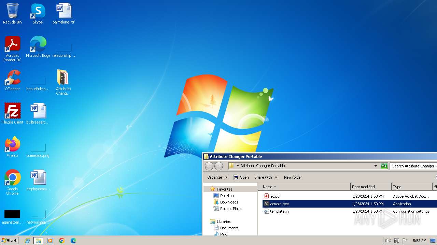The height and width of the screenshot is (245, 437).
Task: Launch Google Chrome desktop shortcut
Action: click(x=12, y=182)
